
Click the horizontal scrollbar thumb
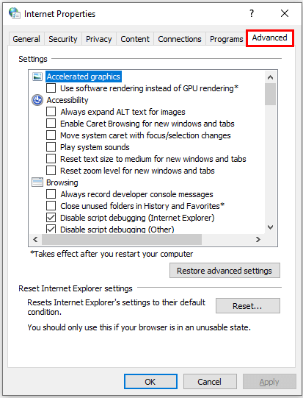click(122, 239)
